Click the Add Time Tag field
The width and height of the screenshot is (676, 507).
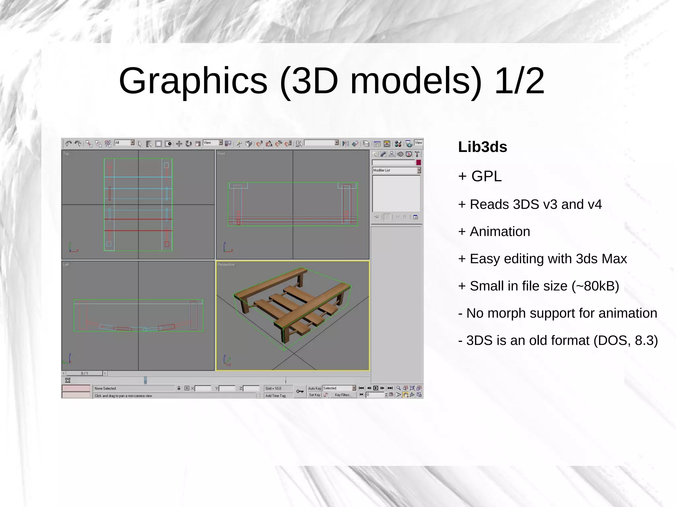[279, 396]
